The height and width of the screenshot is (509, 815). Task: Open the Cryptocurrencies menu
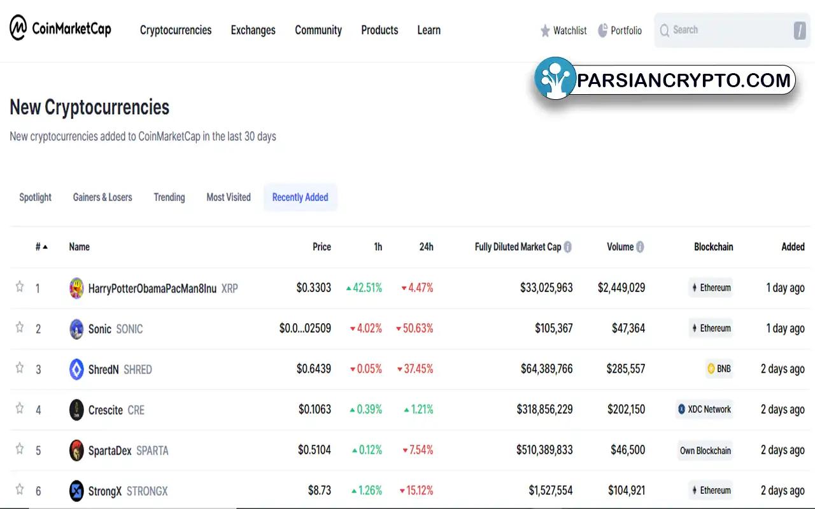point(176,30)
